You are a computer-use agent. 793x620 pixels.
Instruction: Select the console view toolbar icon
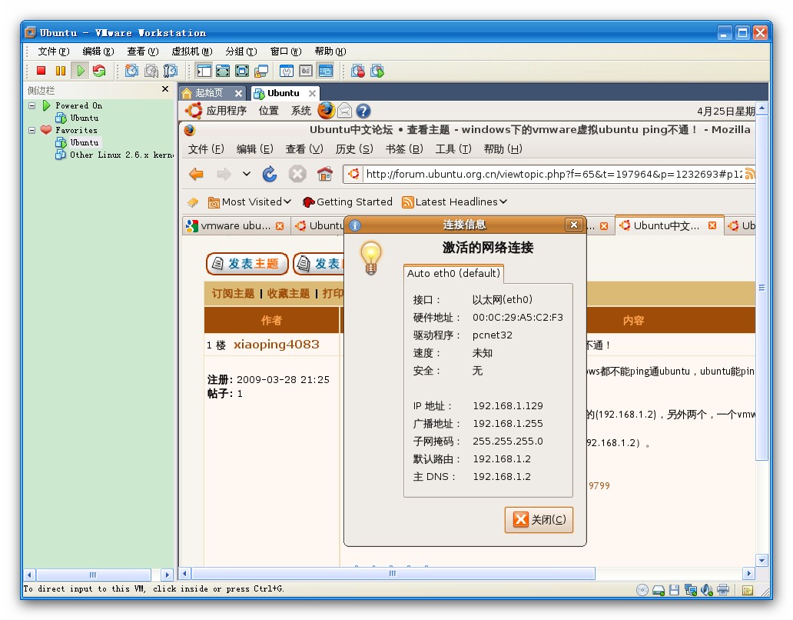pyautogui.click(x=325, y=71)
